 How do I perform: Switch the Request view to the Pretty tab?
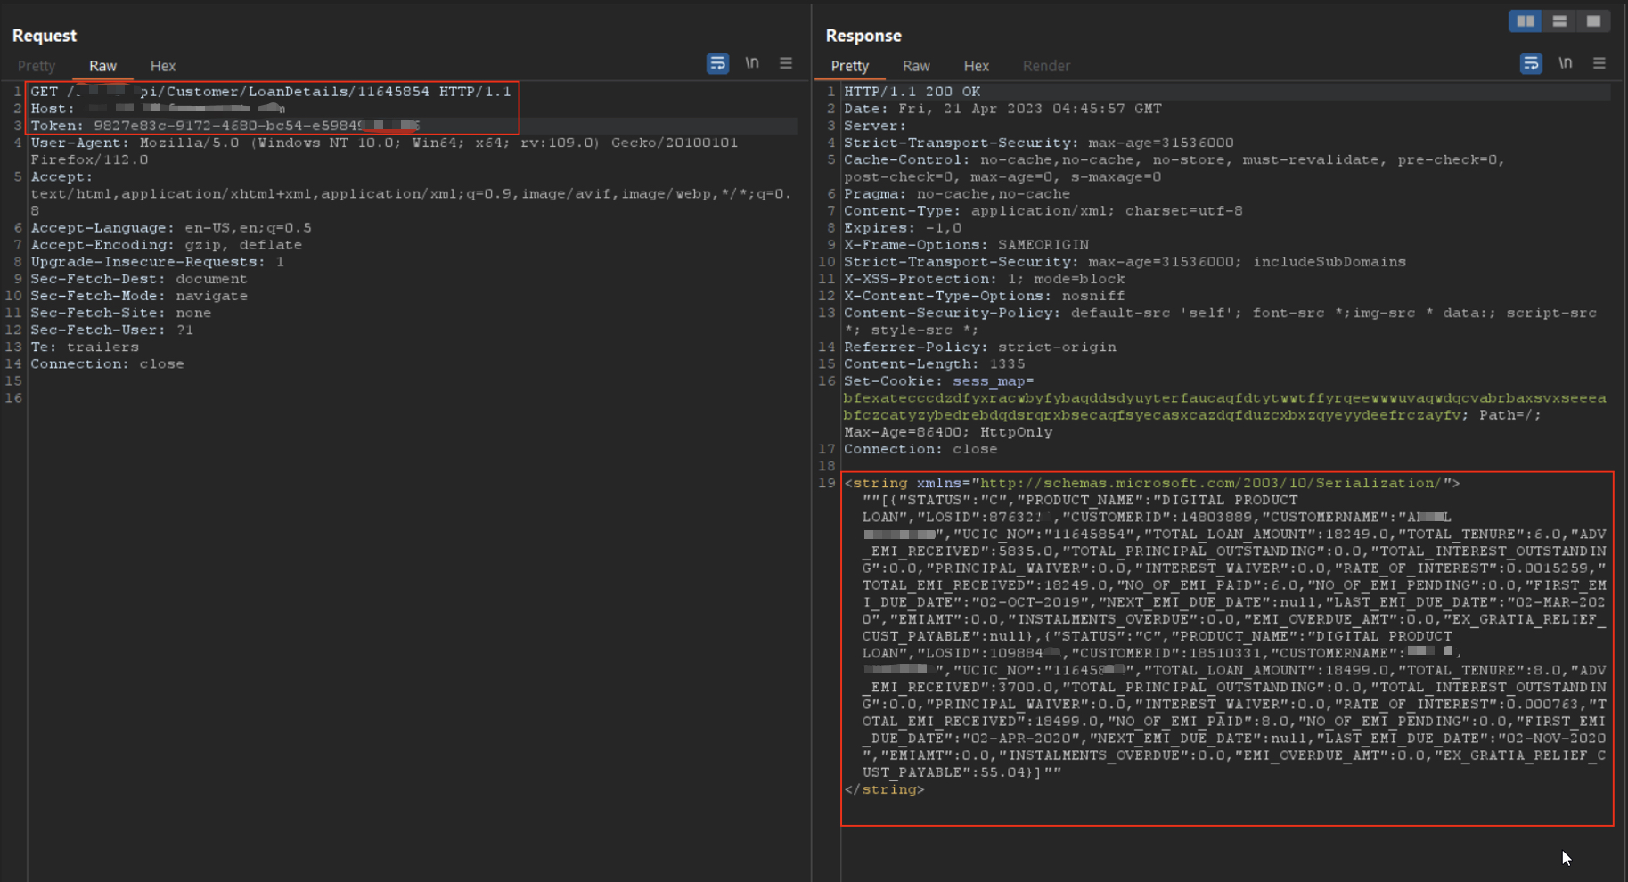coord(37,66)
